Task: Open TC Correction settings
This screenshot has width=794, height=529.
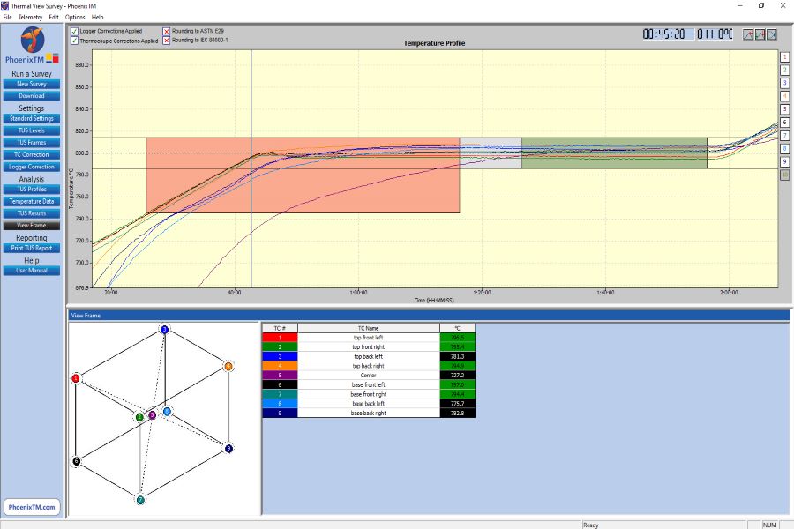Action: point(32,155)
